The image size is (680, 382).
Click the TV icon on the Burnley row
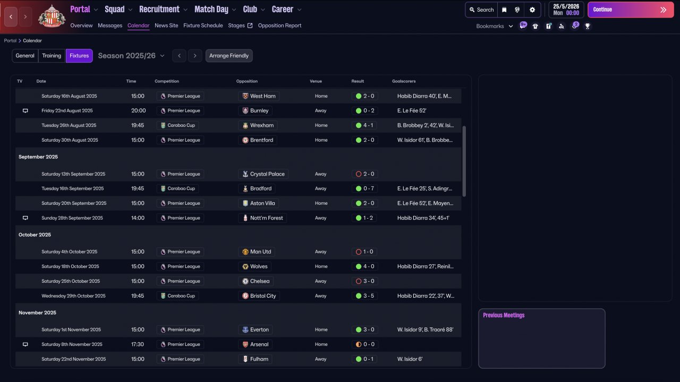[x=25, y=111]
